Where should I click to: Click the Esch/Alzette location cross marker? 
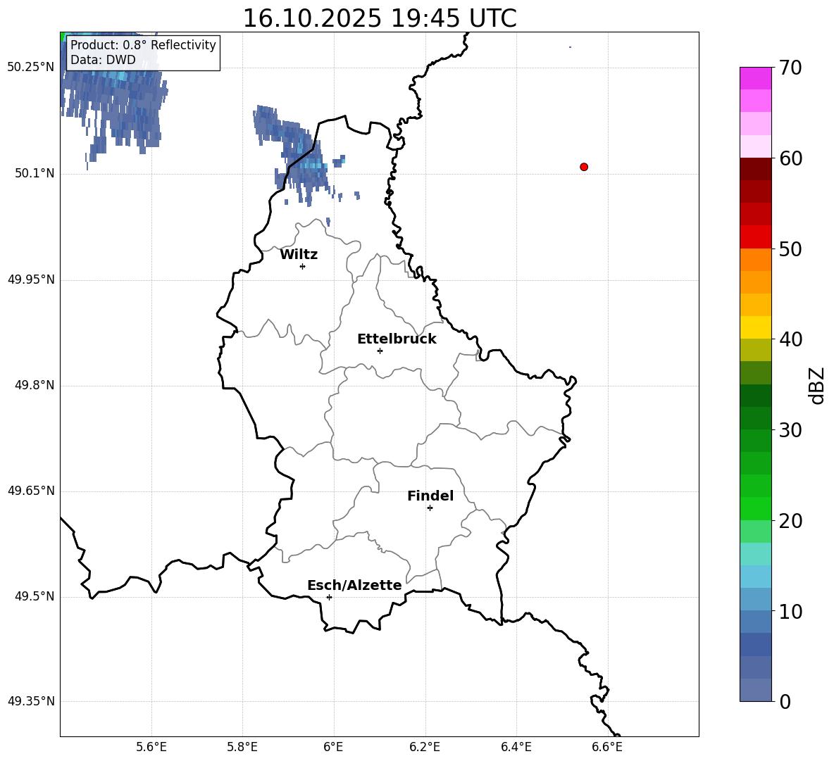(329, 597)
